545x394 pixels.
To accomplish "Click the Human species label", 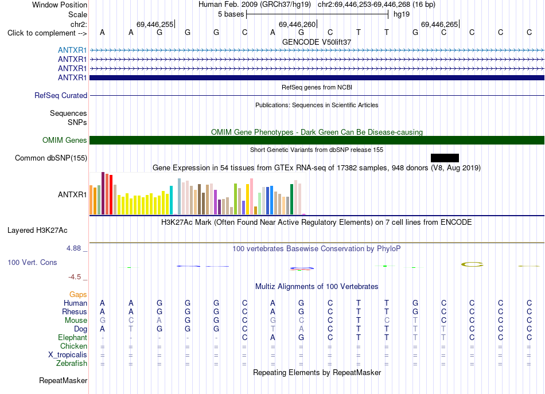I will 75,303.
